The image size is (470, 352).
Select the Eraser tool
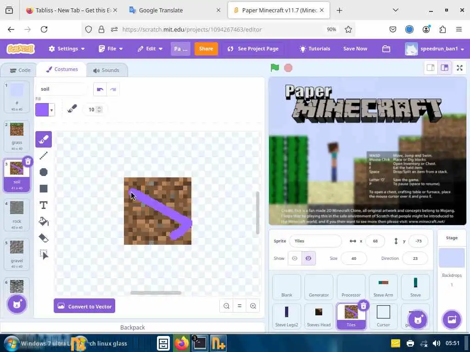(44, 238)
